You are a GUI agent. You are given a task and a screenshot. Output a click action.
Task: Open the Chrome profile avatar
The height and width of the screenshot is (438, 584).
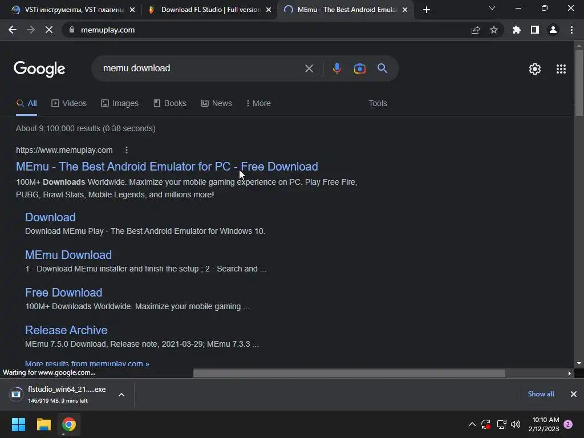553,30
